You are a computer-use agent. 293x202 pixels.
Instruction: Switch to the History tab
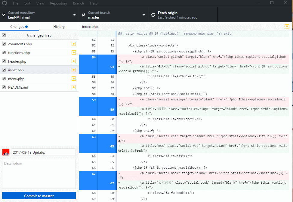[59, 27]
